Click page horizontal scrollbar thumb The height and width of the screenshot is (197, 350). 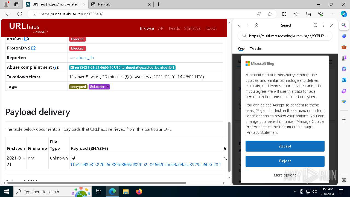(x=97, y=183)
